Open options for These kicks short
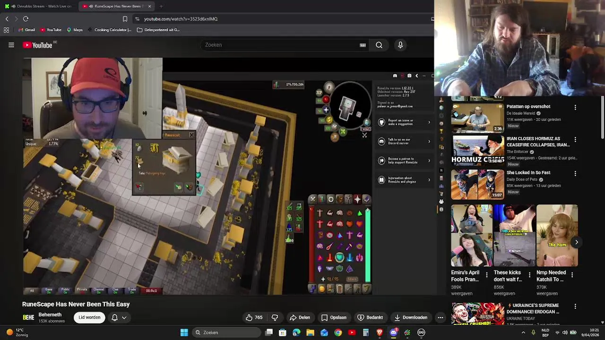The width and height of the screenshot is (605, 340). pyautogui.click(x=529, y=275)
